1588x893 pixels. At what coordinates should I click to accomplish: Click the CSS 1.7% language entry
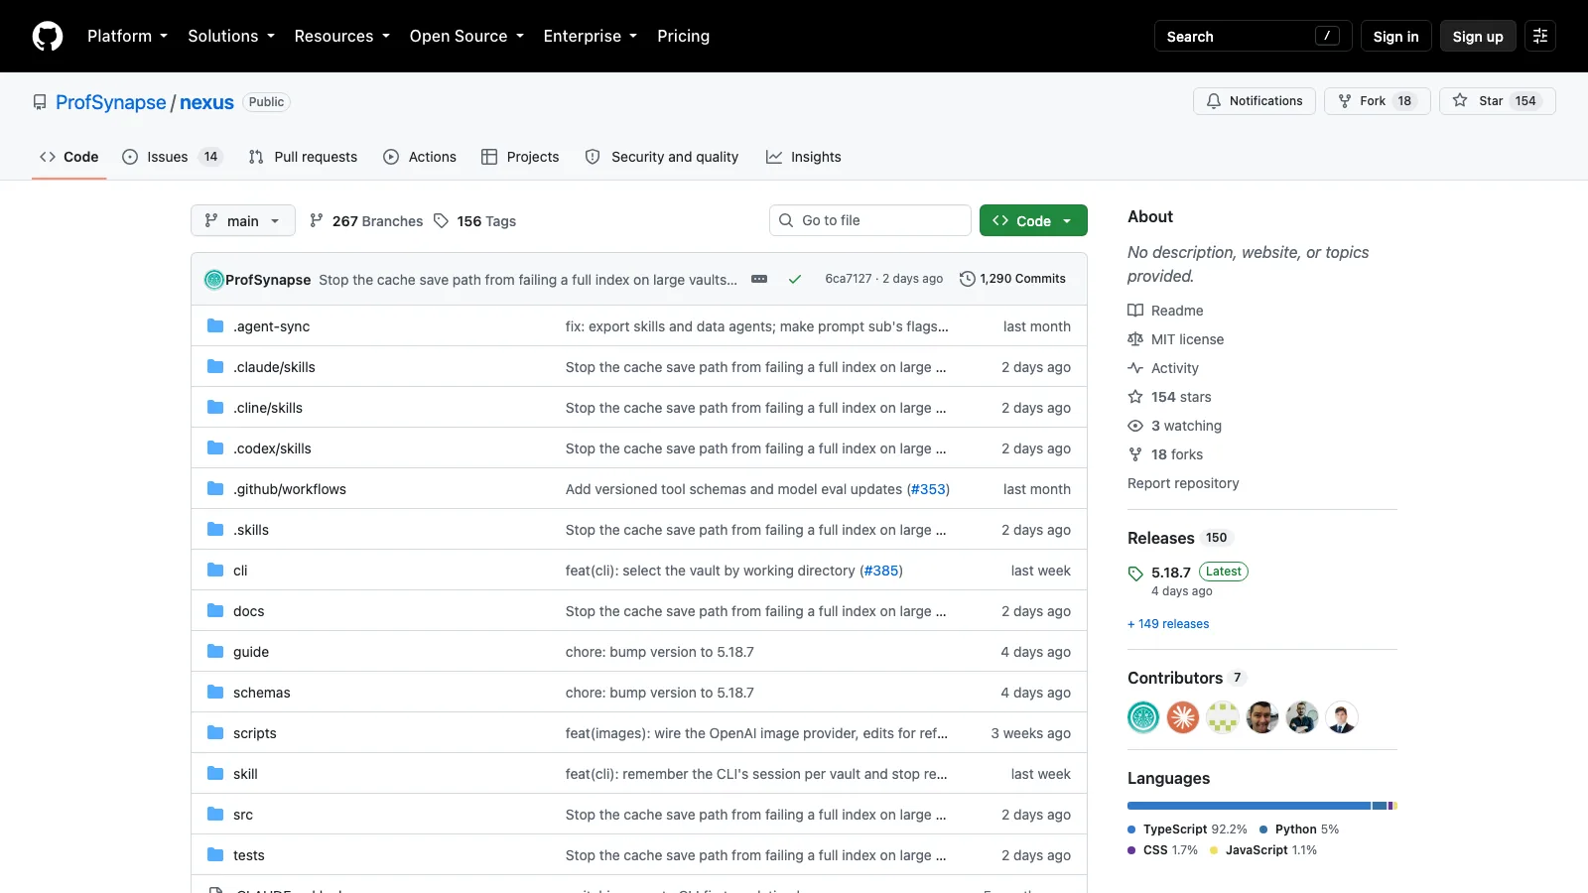(1162, 850)
